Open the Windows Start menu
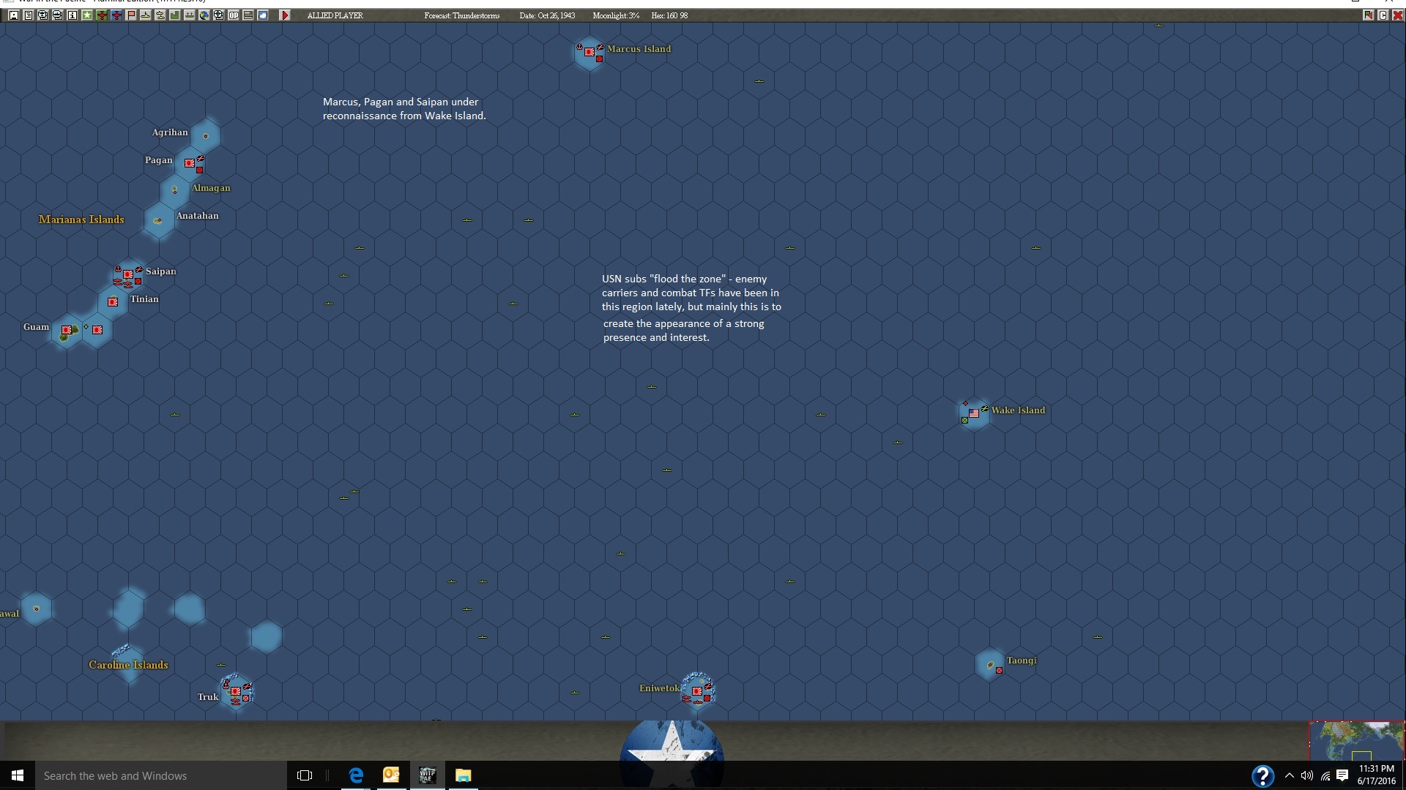Viewport: 1406px width, 790px height. 18,775
